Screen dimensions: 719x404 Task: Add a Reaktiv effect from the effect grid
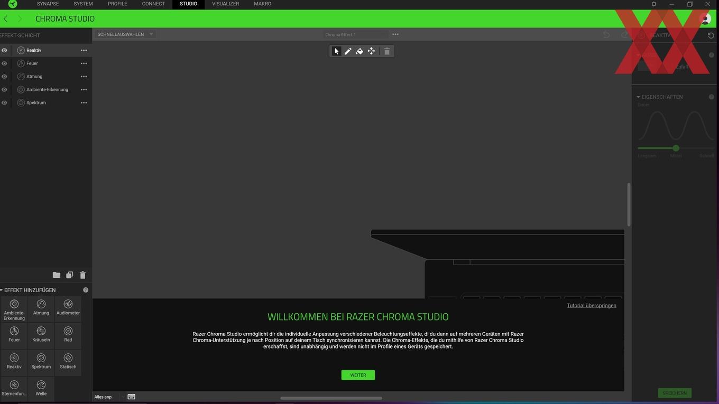[x=14, y=362]
